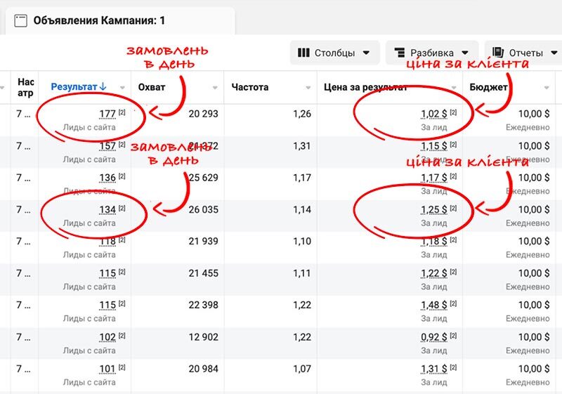Click the 1,25 $ cost per lead value
The height and width of the screenshot is (394, 562).
433,209
